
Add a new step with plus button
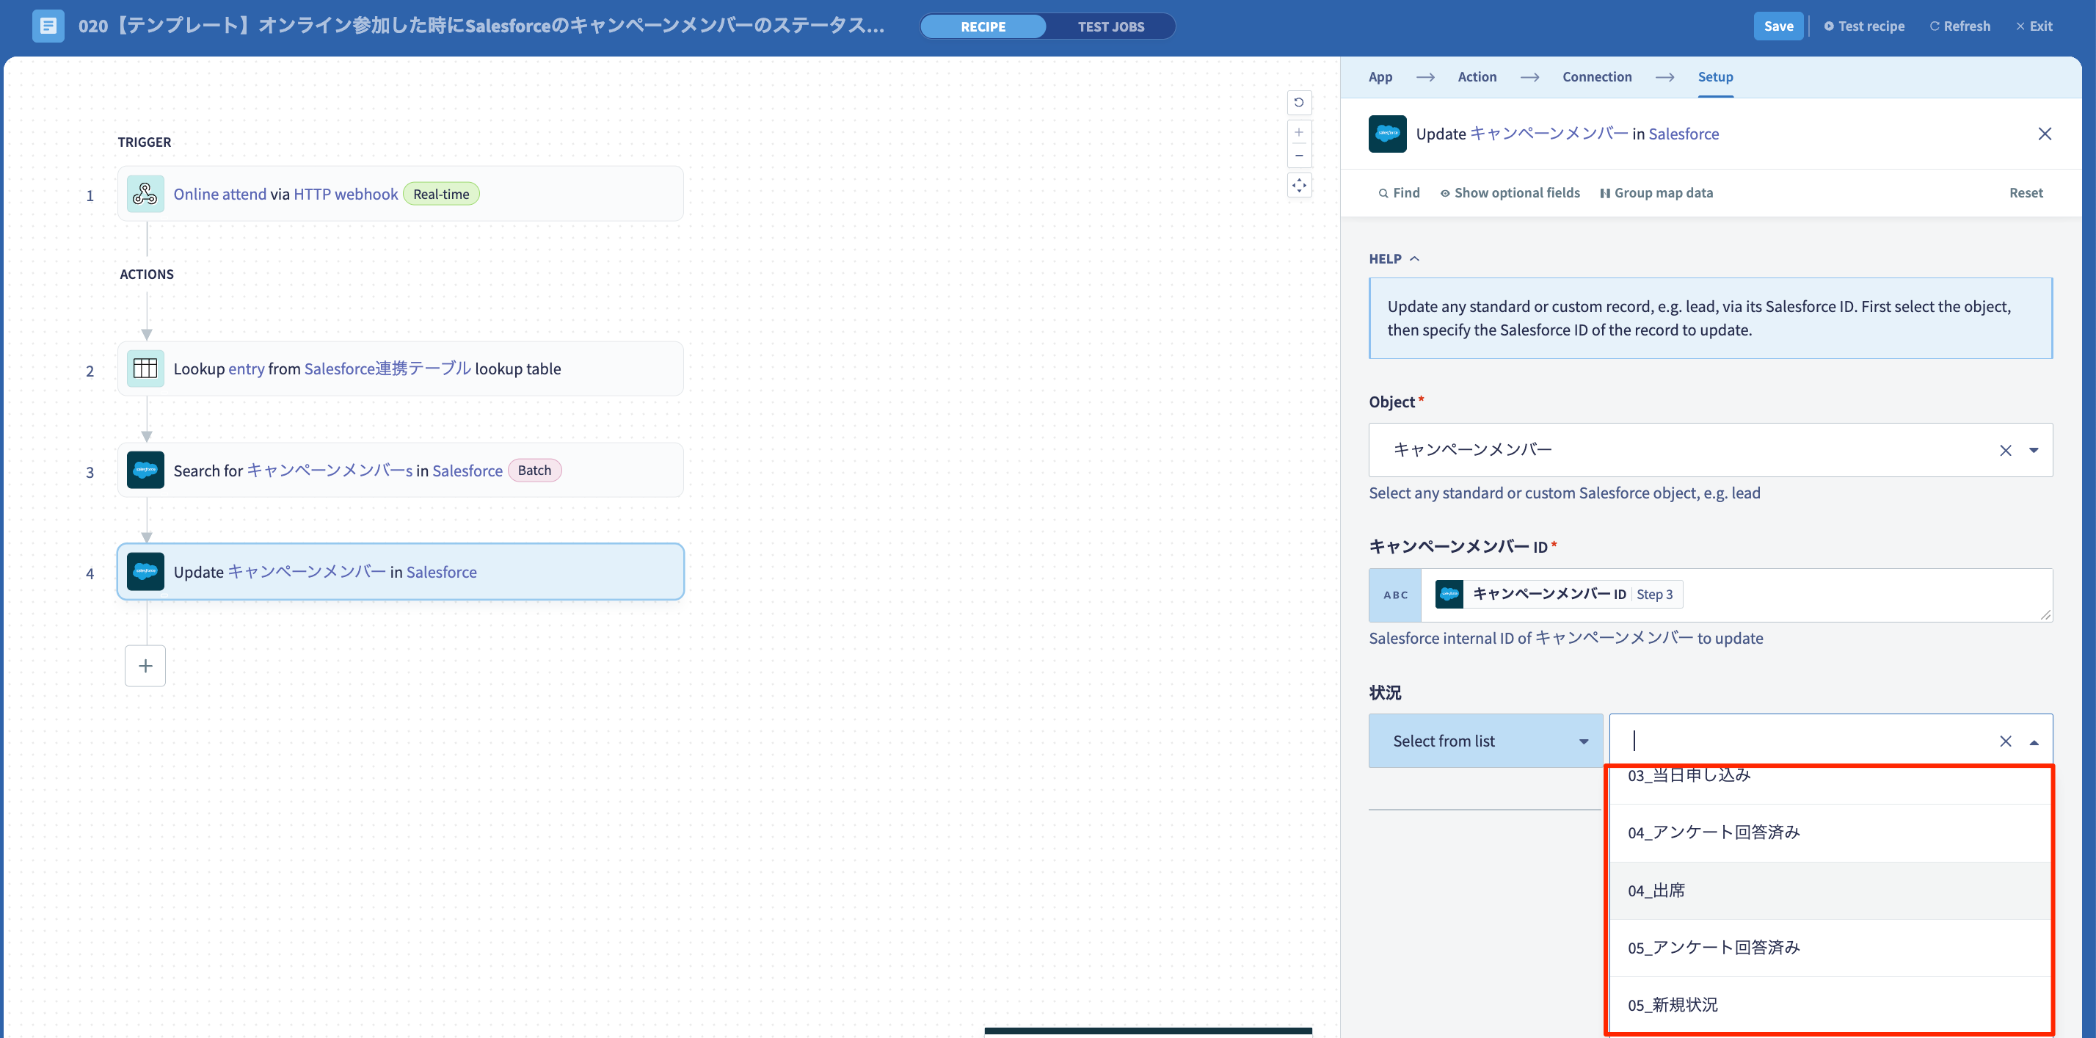tap(145, 666)
